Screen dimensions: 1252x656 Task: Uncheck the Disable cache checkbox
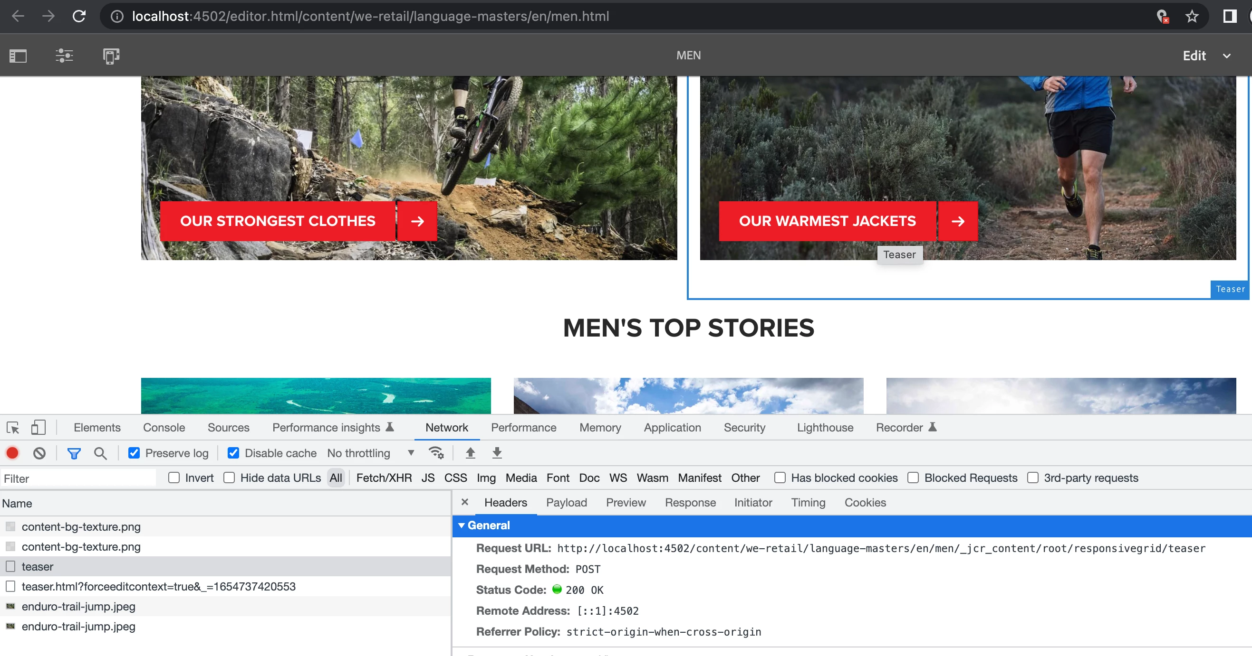pyautogui.click(x=233, y=453)
